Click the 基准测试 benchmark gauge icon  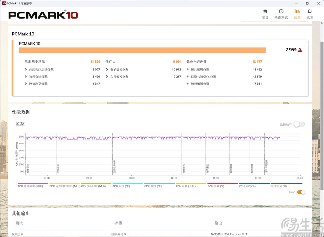coord(281,12)
